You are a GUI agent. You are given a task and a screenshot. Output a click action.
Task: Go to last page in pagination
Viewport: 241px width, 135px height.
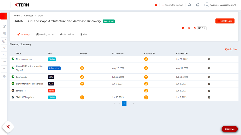[134, 103]
